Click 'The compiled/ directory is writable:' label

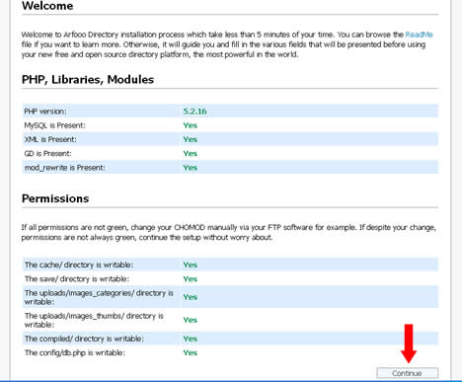click(x=84, y=339)
